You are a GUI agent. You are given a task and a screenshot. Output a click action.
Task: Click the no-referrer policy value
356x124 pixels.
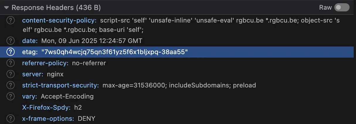tap(89, 63)
